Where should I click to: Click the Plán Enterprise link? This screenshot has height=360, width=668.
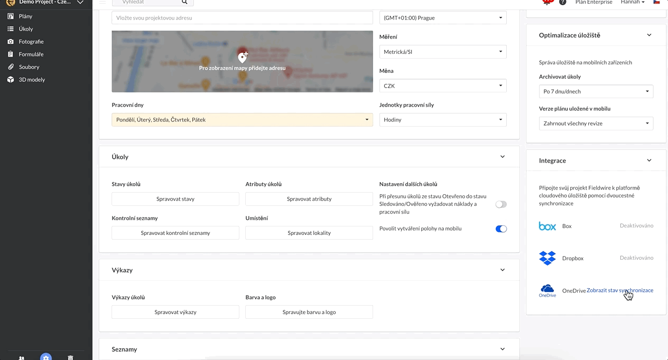point(593,2)
